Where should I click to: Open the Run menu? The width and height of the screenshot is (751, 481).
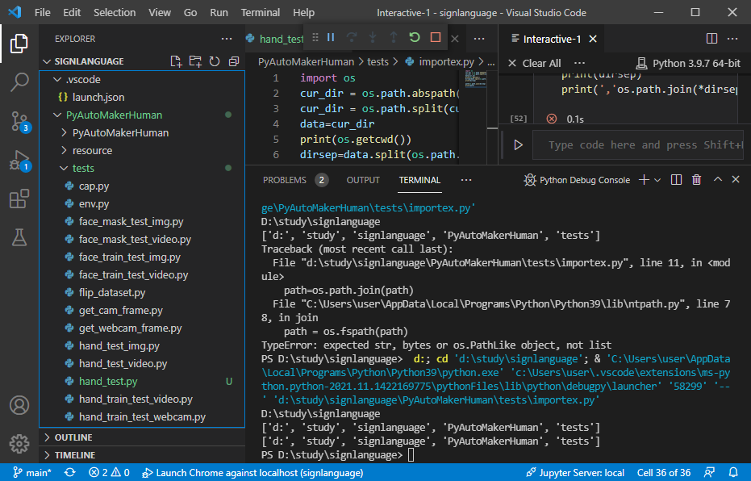219,12
